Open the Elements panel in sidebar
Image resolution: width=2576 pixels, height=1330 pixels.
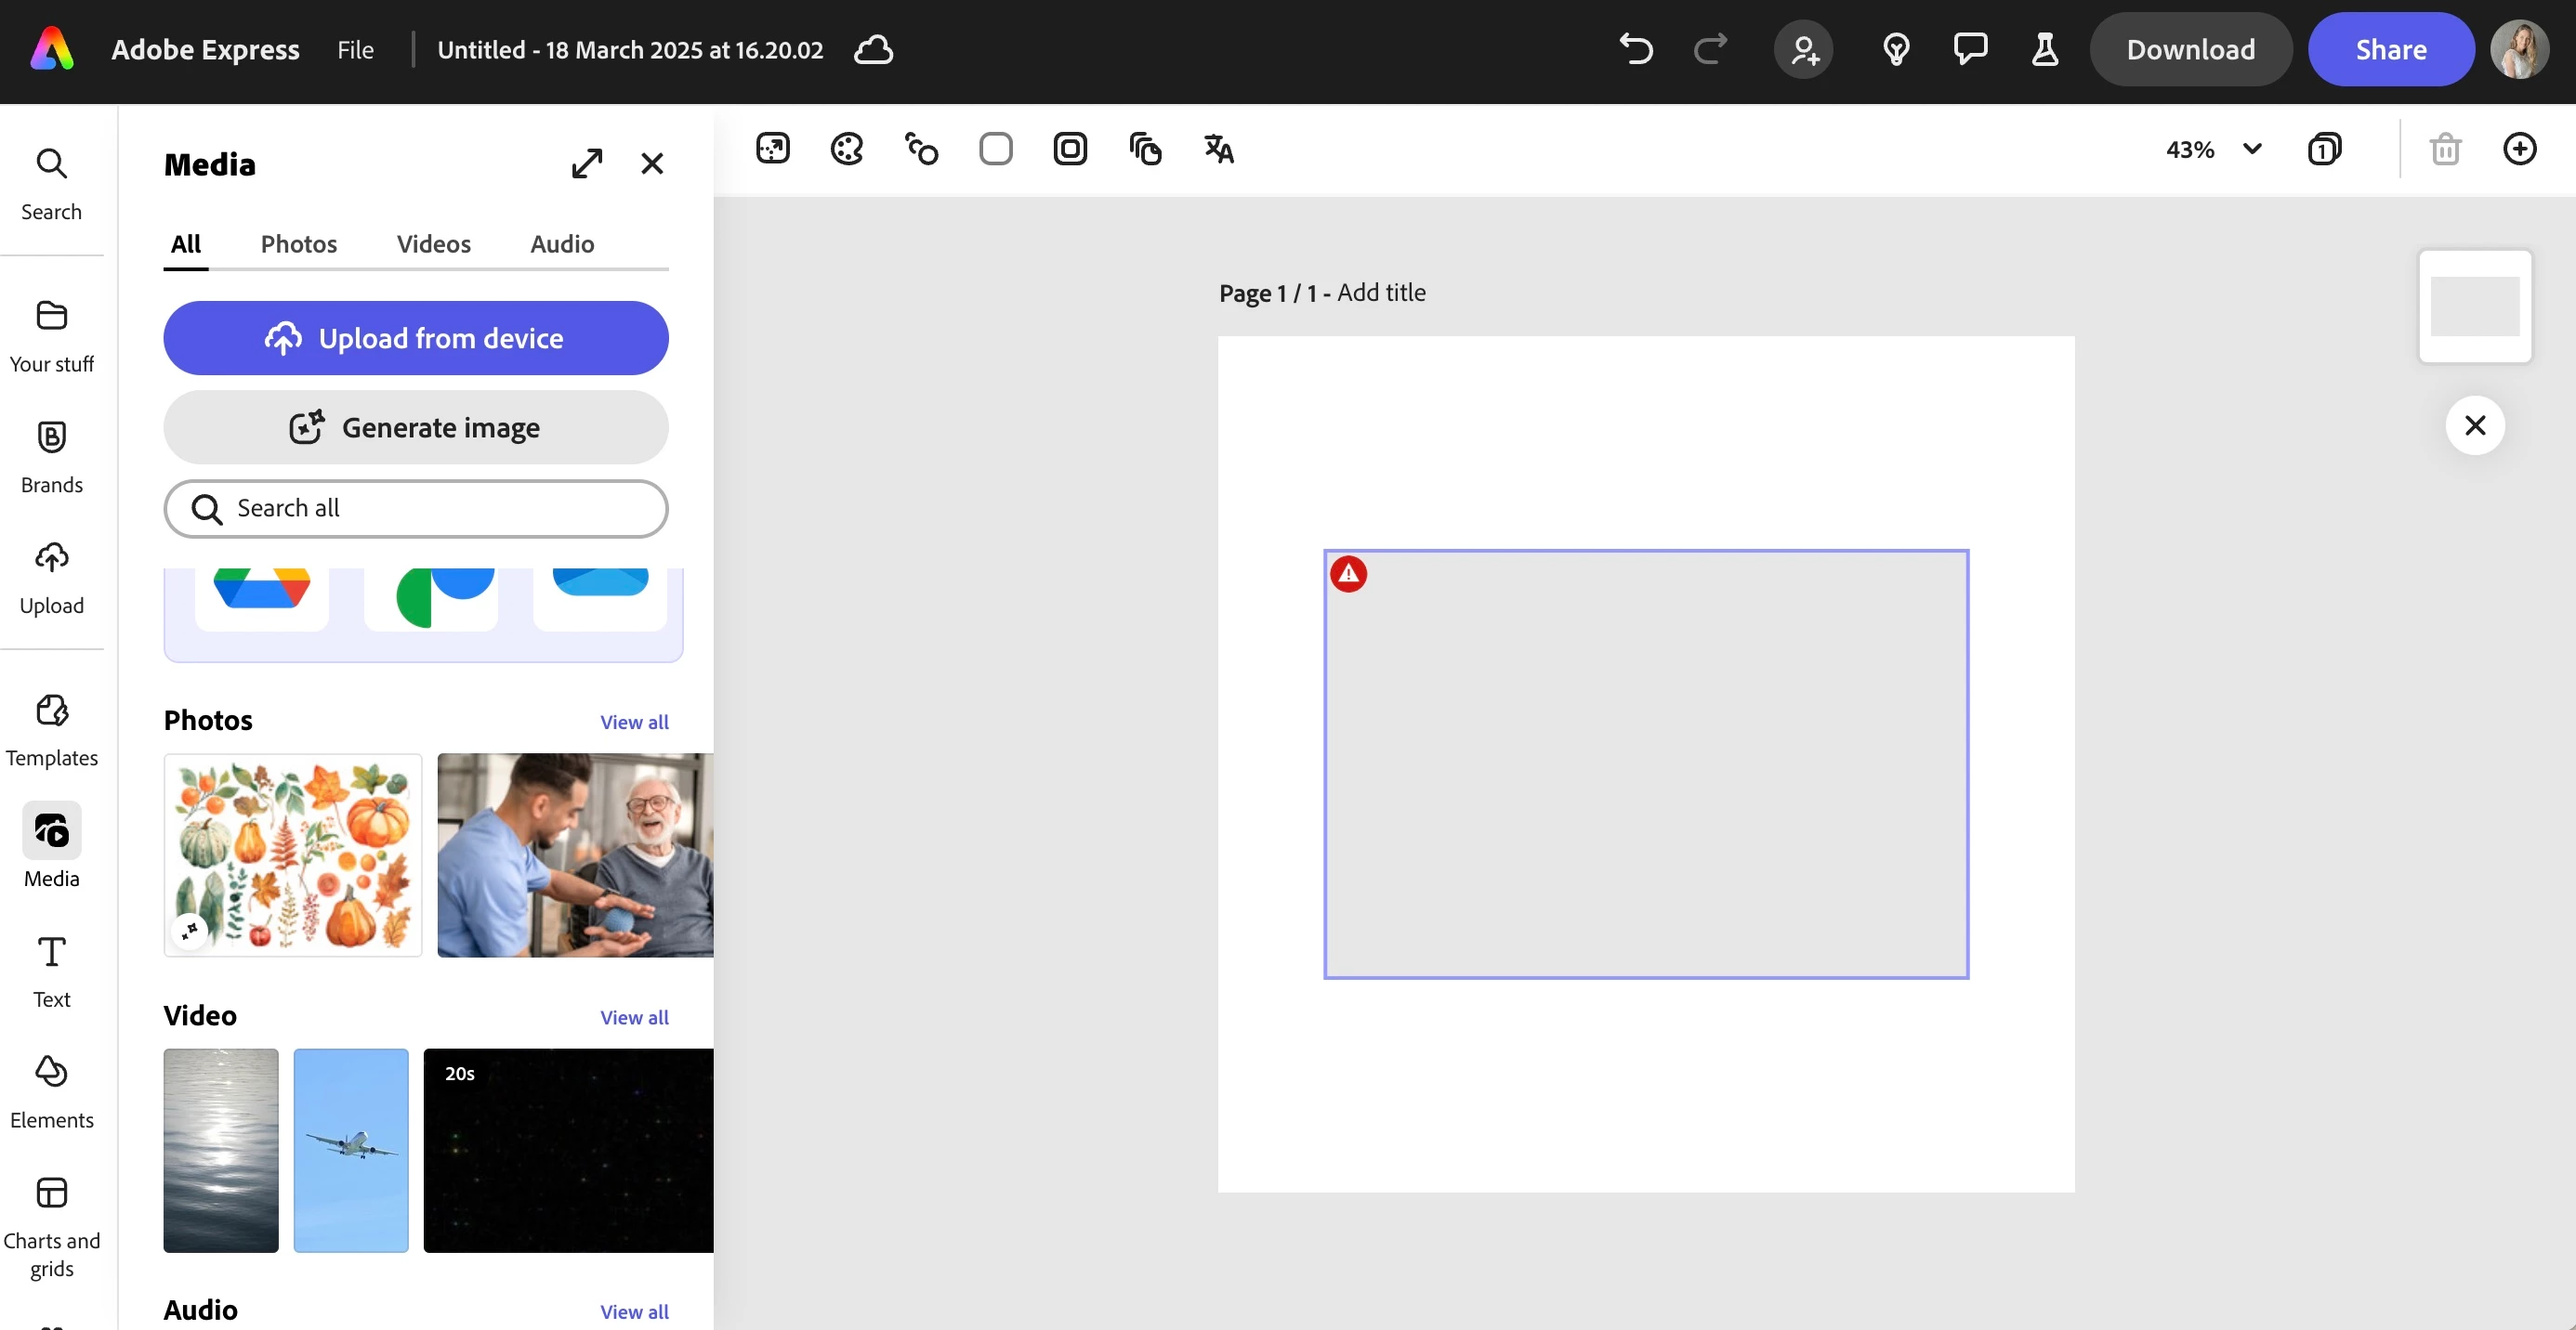(51, 1091)
